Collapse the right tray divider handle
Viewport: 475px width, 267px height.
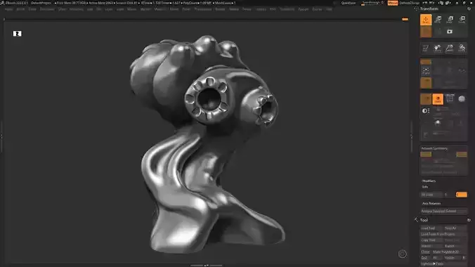(x=411, y=136)
